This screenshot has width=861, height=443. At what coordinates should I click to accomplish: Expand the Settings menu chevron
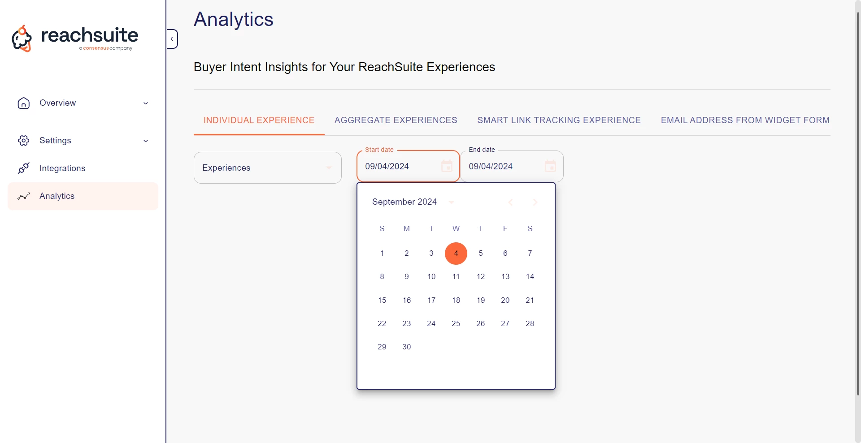coord(146,141)
